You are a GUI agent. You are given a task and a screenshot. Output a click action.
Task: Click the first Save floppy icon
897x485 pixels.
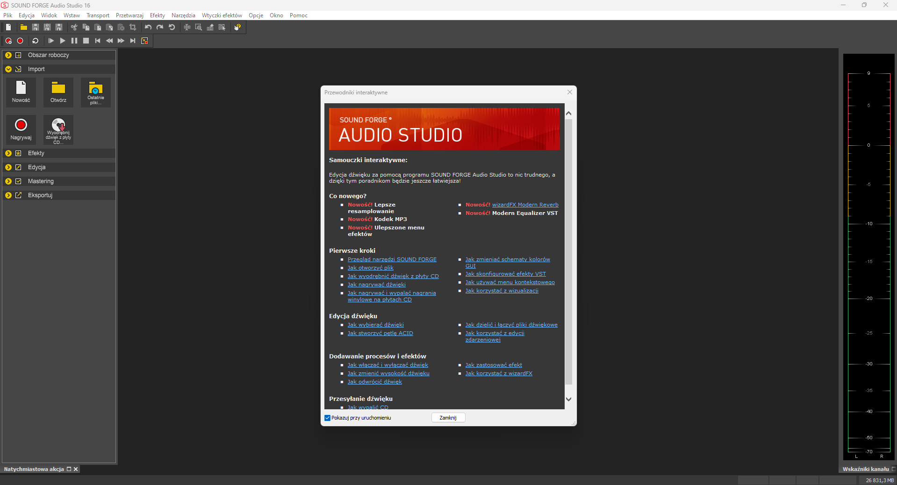(x=35, y=27)
